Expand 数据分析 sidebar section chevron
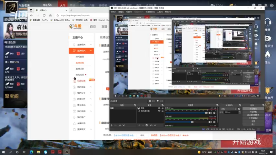 [x=91, y=99]
